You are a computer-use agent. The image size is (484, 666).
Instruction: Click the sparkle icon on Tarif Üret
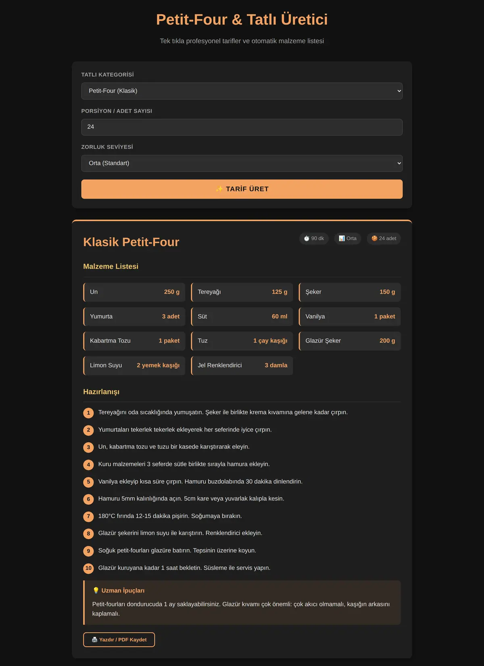pos(219,189)
